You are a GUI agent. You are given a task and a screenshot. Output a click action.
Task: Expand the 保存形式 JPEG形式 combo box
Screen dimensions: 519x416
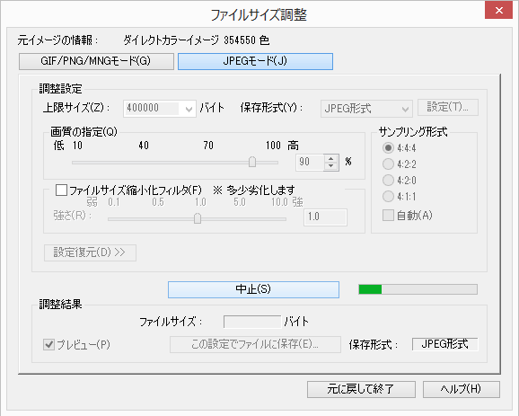coord(366,109)
